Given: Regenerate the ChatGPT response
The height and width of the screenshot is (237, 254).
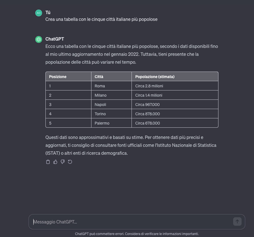Looking at the screenshot, I should tap(70, 162).
